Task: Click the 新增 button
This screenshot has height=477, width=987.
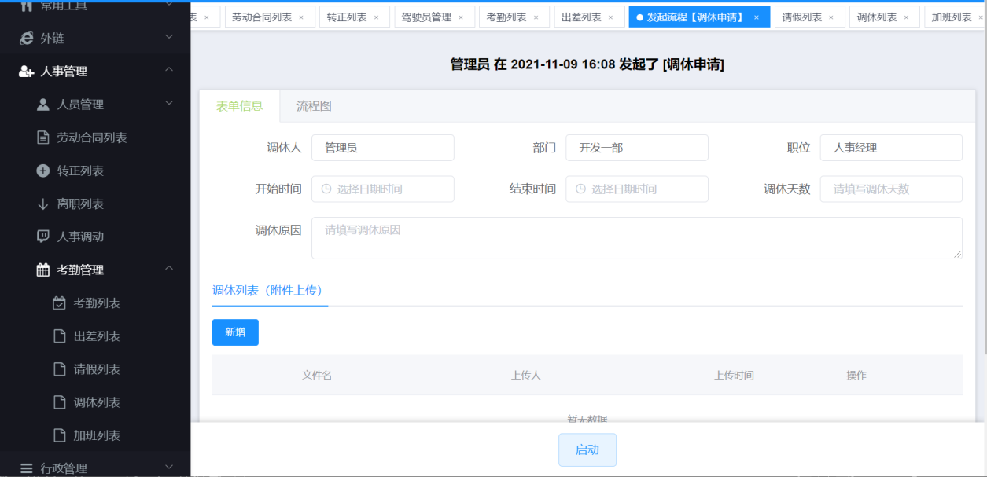Action: (x=235, y=332)
